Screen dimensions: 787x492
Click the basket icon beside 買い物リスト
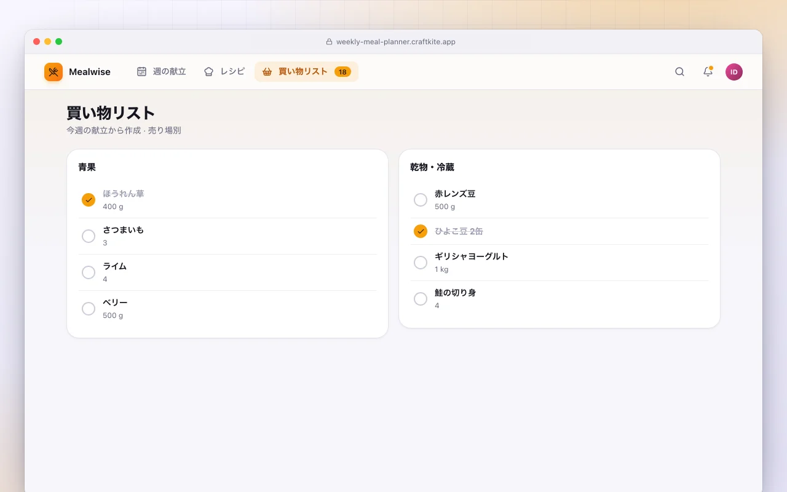(267, 71)
